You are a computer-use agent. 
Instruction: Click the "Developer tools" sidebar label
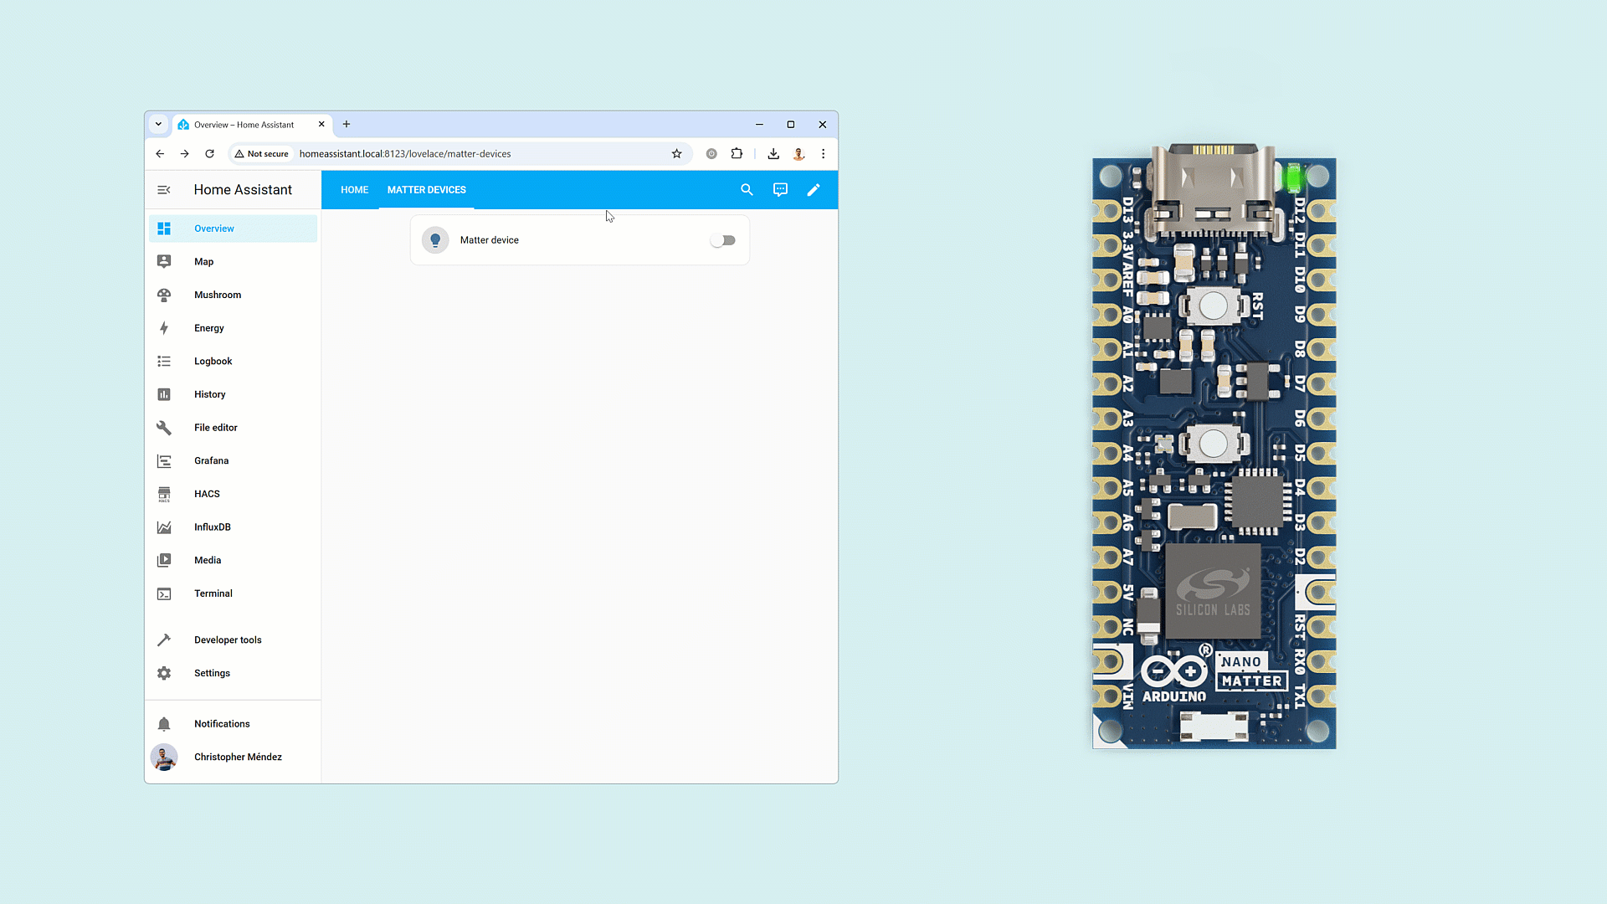[228, 640]
